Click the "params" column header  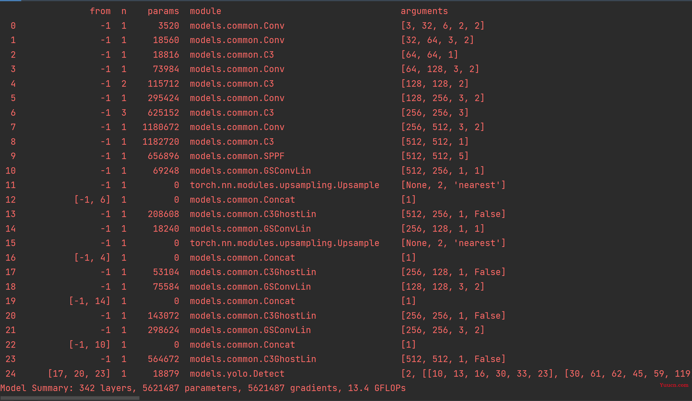[163, 11]
